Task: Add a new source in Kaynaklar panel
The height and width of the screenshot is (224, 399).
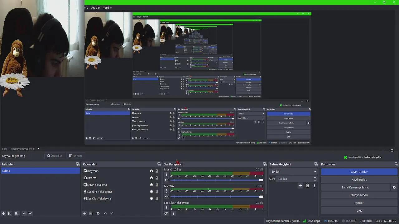Action: [x=84, y=213]
